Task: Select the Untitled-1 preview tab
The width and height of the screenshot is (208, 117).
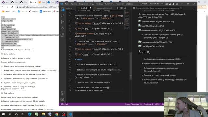Action: 157,8
